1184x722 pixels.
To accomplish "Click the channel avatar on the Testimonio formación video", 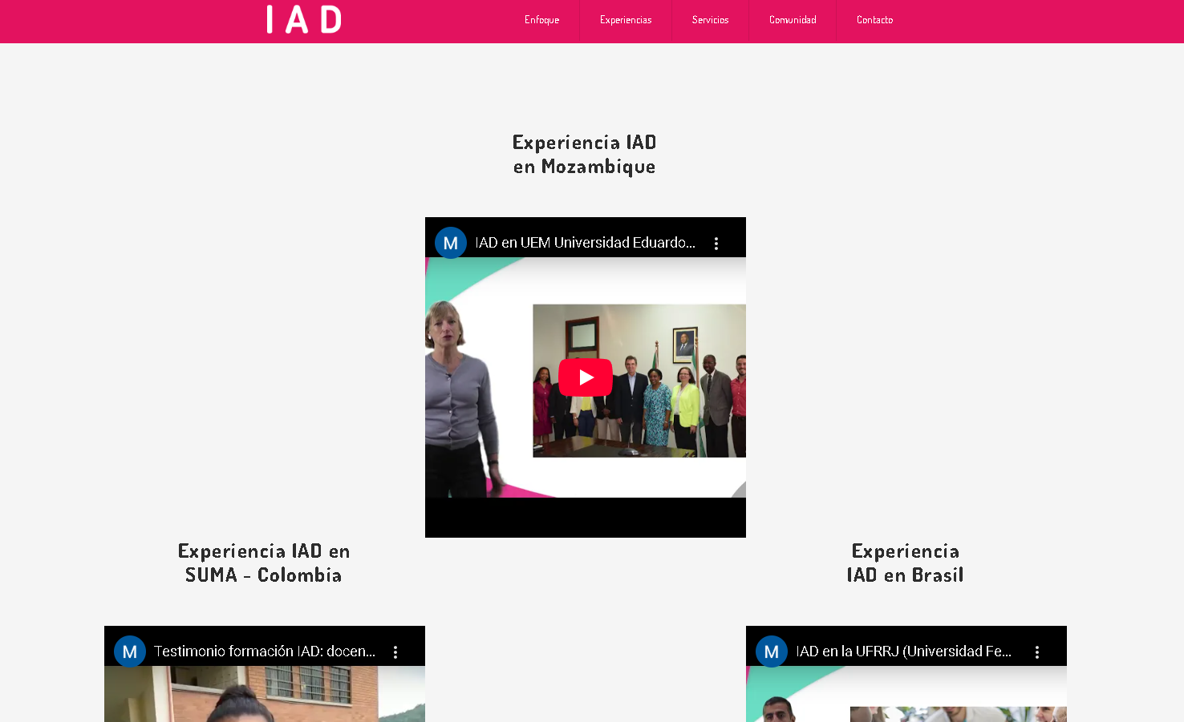I will pyautogui.click(x=130, y=651).
